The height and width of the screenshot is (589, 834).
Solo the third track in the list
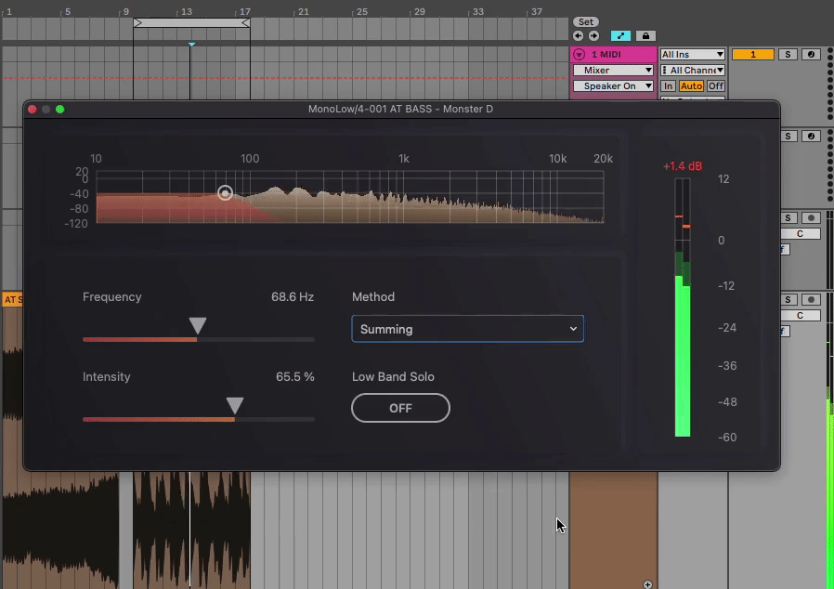click(788, 218)
